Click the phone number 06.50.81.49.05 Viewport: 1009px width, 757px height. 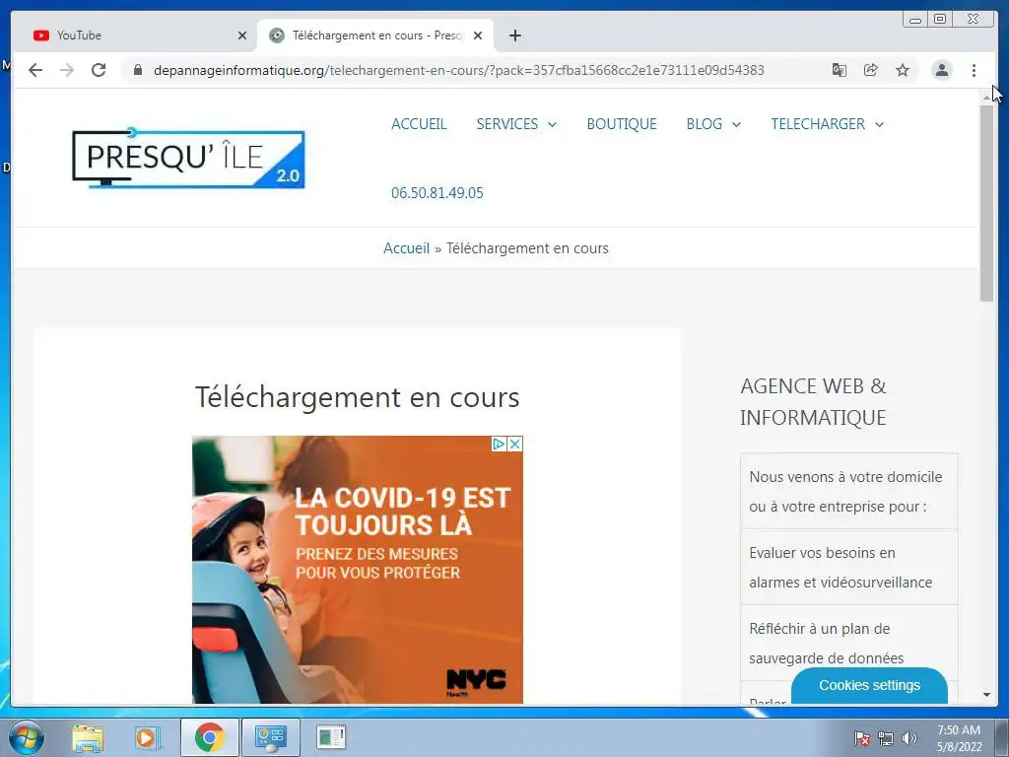(437, 192)
